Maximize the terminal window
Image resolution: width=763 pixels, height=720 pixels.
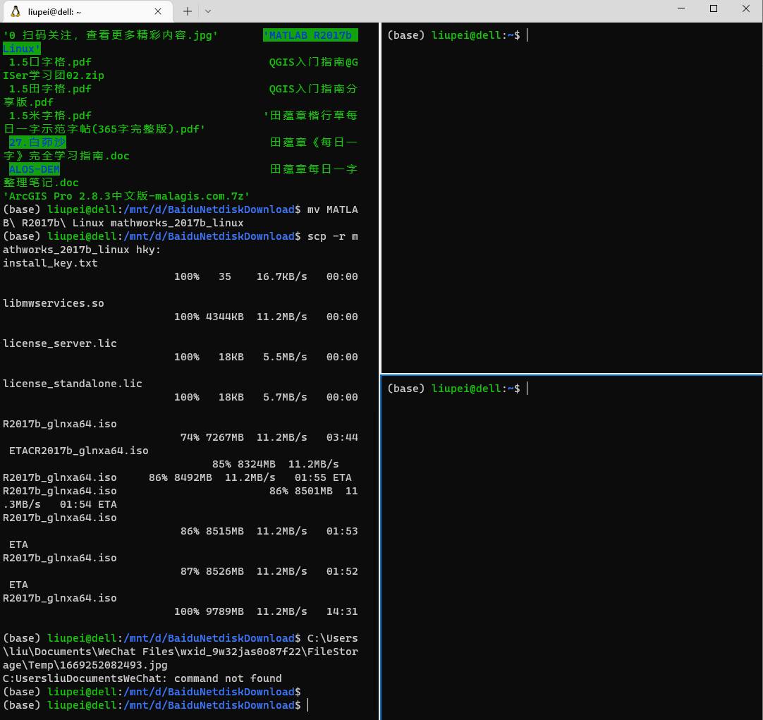click(714, 8)
